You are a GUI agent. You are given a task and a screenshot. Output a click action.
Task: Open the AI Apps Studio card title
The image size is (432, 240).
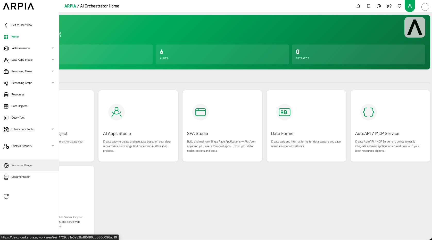click(117, 134)
